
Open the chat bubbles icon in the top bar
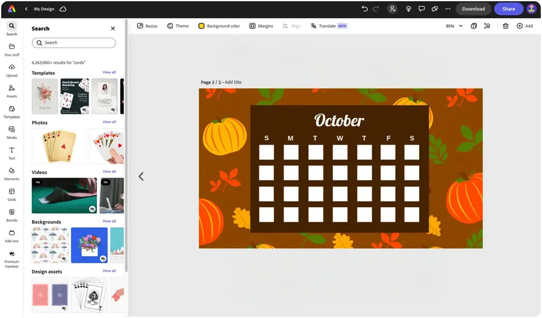434,9
